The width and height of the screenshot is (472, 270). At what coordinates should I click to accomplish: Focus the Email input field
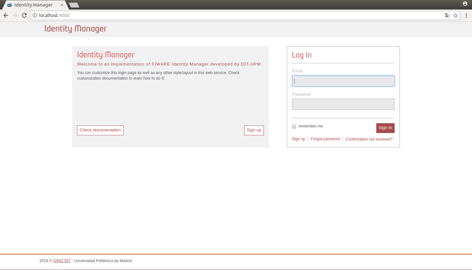pos(343,81)
